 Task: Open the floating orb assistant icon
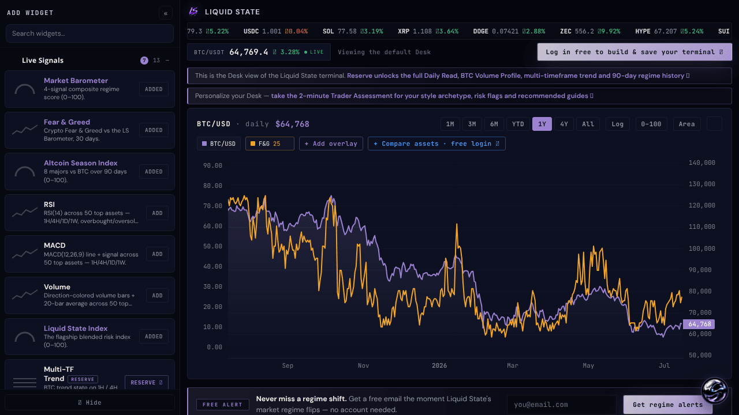point(714,391)
